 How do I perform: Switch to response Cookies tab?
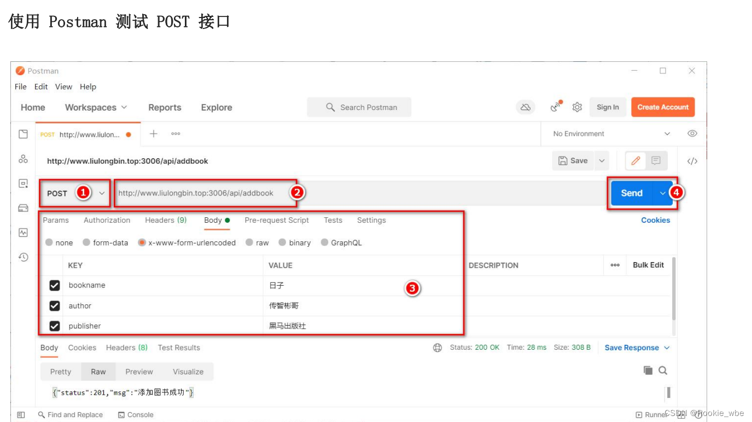tap(82, 348)
